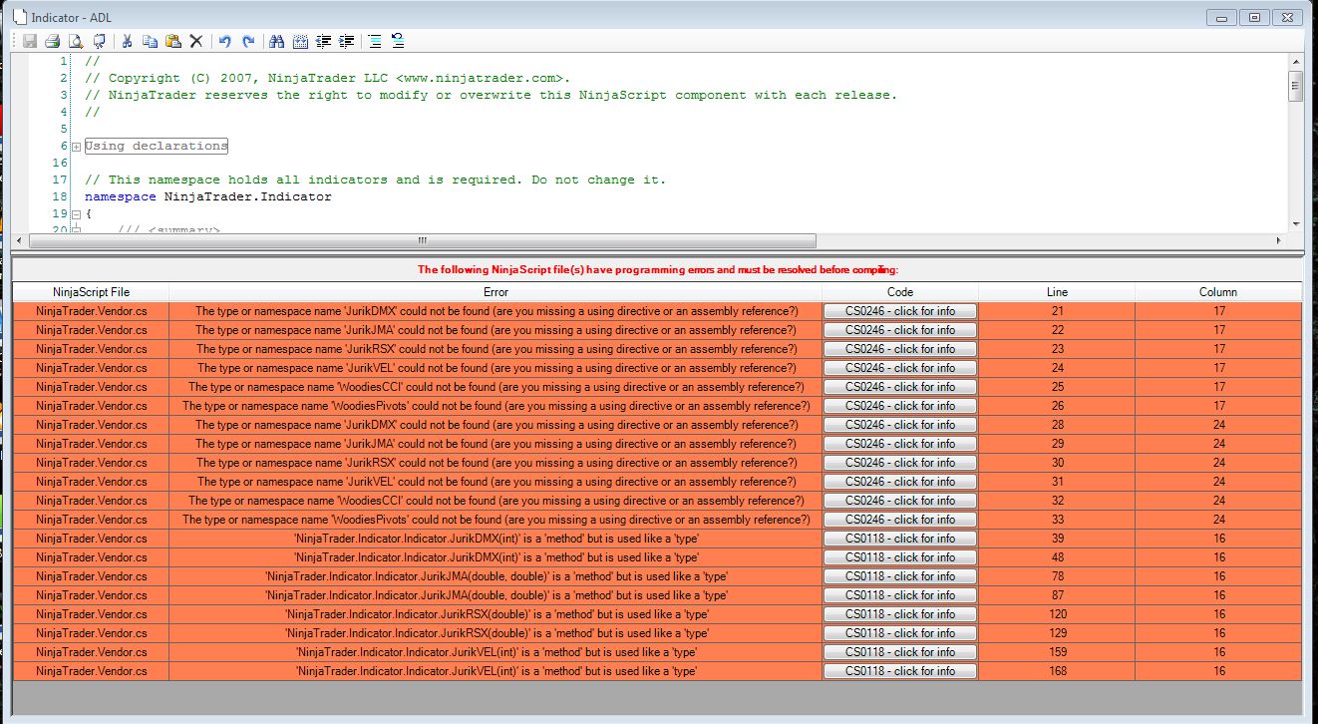Click the Find binoculars icon
Screen dimensions: 1318x724
[x=277, y=41]
